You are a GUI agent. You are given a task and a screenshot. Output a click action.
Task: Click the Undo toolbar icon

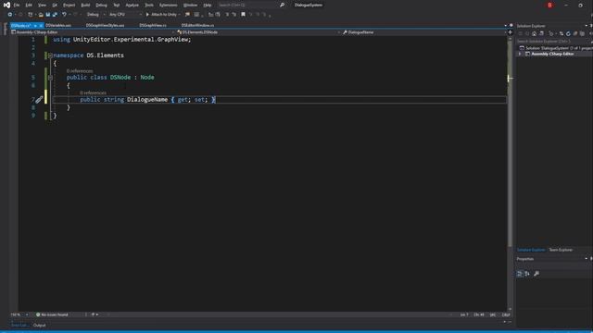[x=64, y=15]
